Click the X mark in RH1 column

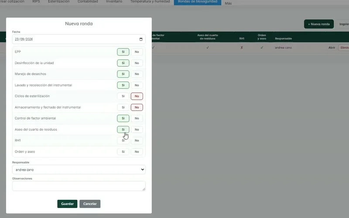(242, 48)
